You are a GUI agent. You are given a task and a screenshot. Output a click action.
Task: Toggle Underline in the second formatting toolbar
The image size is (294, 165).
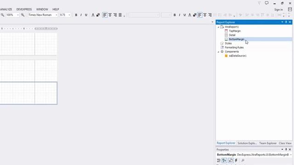(x=185, y=15)
